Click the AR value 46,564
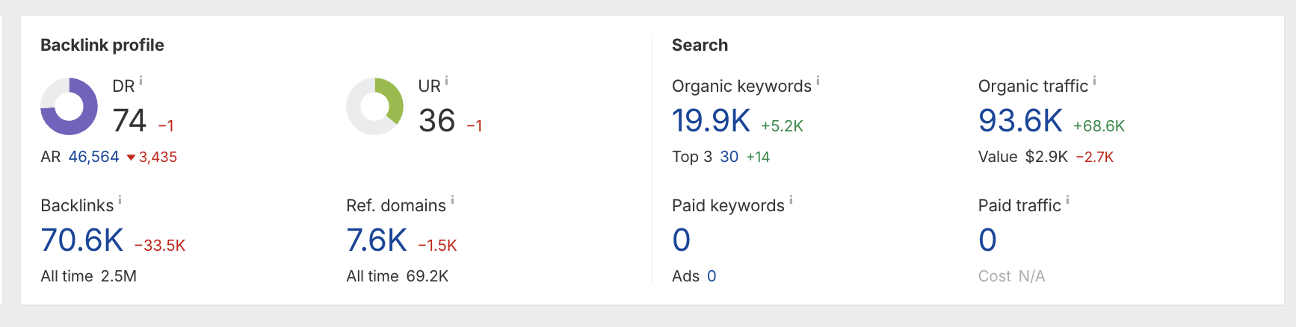Viewport: 1296px width, 327px height. tap(93, 157)
